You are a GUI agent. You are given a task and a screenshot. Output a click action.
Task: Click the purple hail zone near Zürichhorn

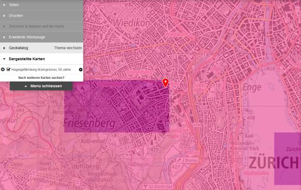(288, 159)
